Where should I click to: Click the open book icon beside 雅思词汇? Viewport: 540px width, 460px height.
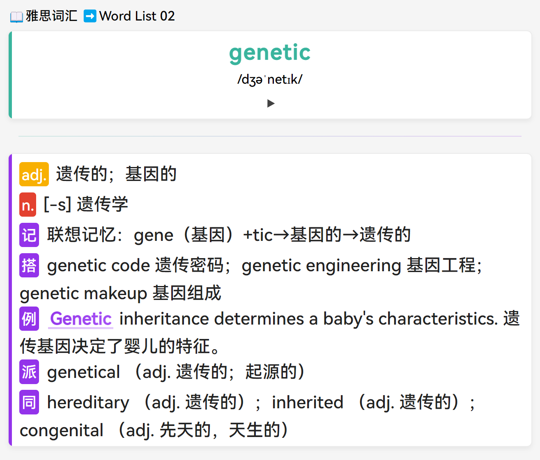(16, 17)
